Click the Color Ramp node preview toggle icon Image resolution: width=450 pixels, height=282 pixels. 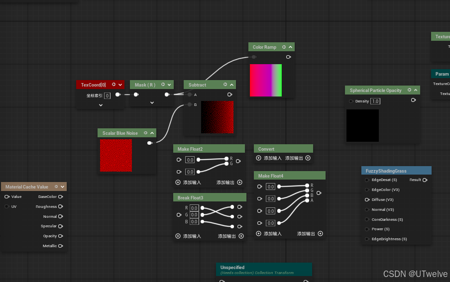click(284, 47)
